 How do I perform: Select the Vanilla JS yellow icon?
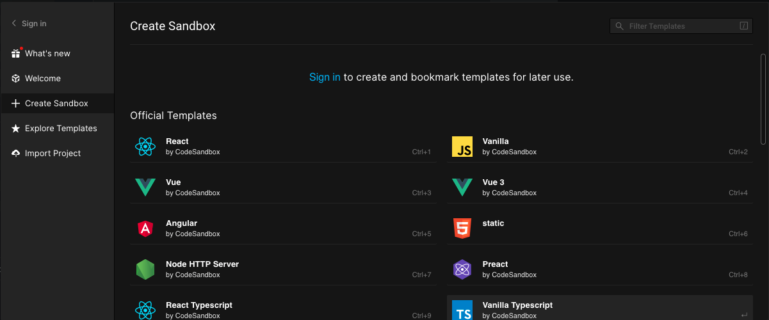coord(462,147)
